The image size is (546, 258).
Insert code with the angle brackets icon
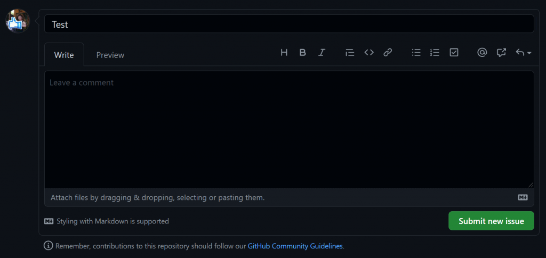click(369, 52)
